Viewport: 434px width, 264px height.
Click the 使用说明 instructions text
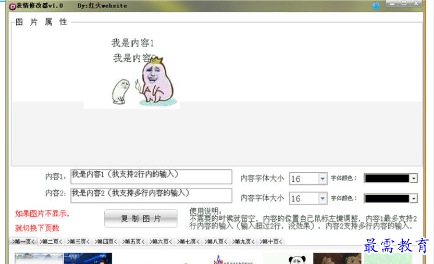tap(303, 219)
